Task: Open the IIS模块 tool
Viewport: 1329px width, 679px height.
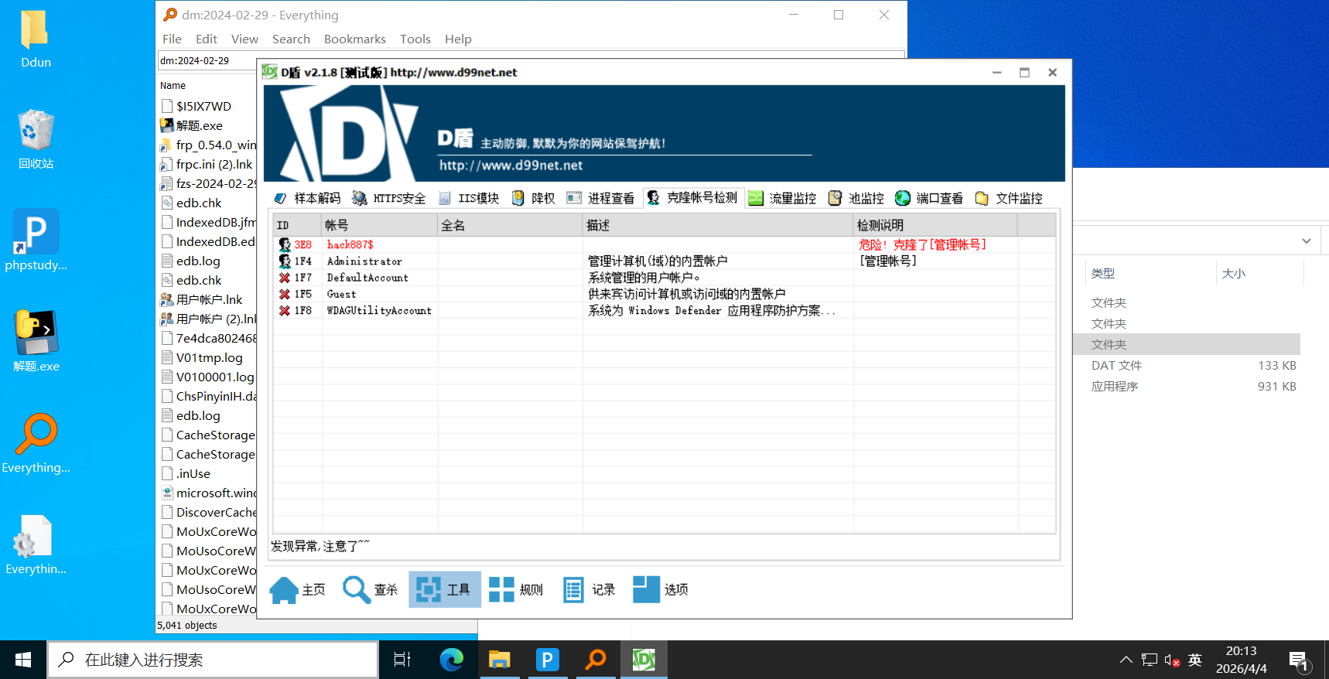Action: click(x=469, y=198)
